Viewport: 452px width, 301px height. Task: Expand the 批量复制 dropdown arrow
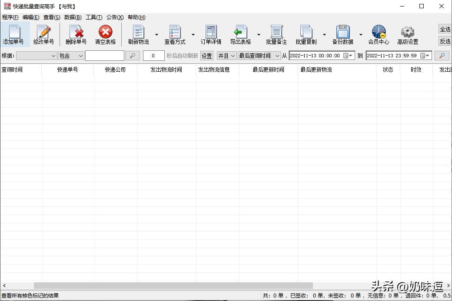[324, 35]
